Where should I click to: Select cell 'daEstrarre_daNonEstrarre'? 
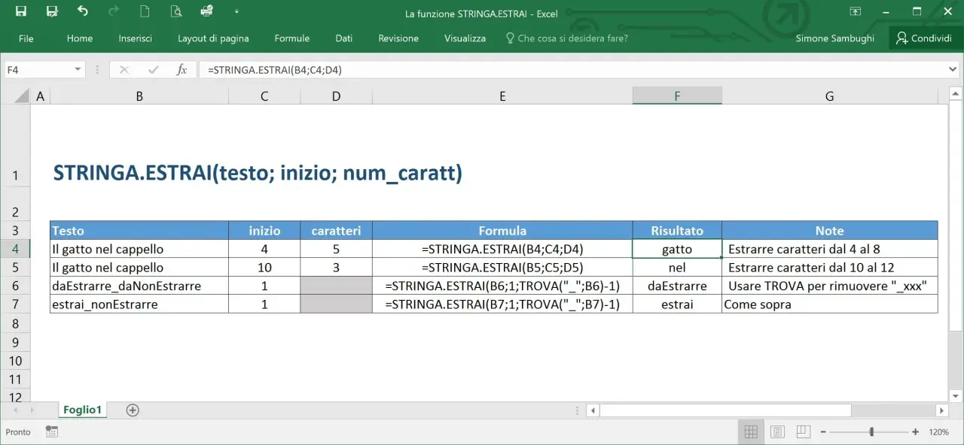click(139, 286)
